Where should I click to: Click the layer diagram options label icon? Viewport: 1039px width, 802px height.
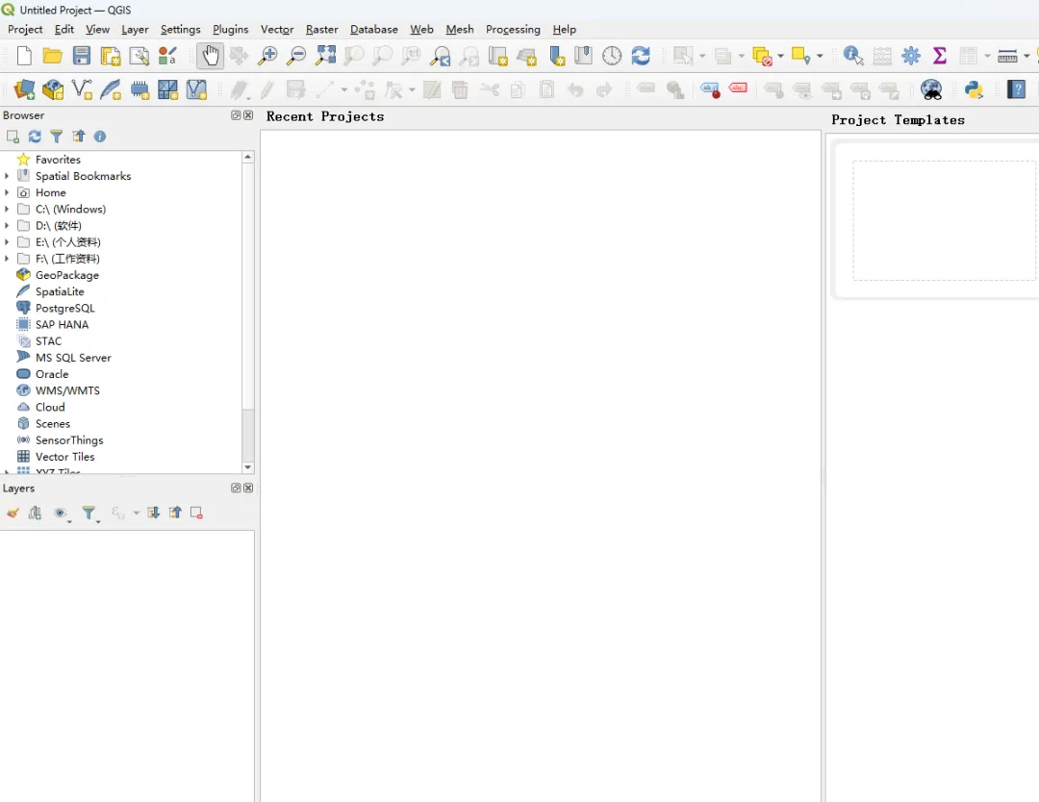[x=710, y=89]
